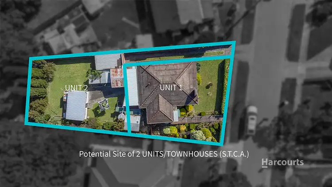Screen dimensions: 332x187
Task: Click the rust-red roofed small structure
Action: tap(117, 77)
